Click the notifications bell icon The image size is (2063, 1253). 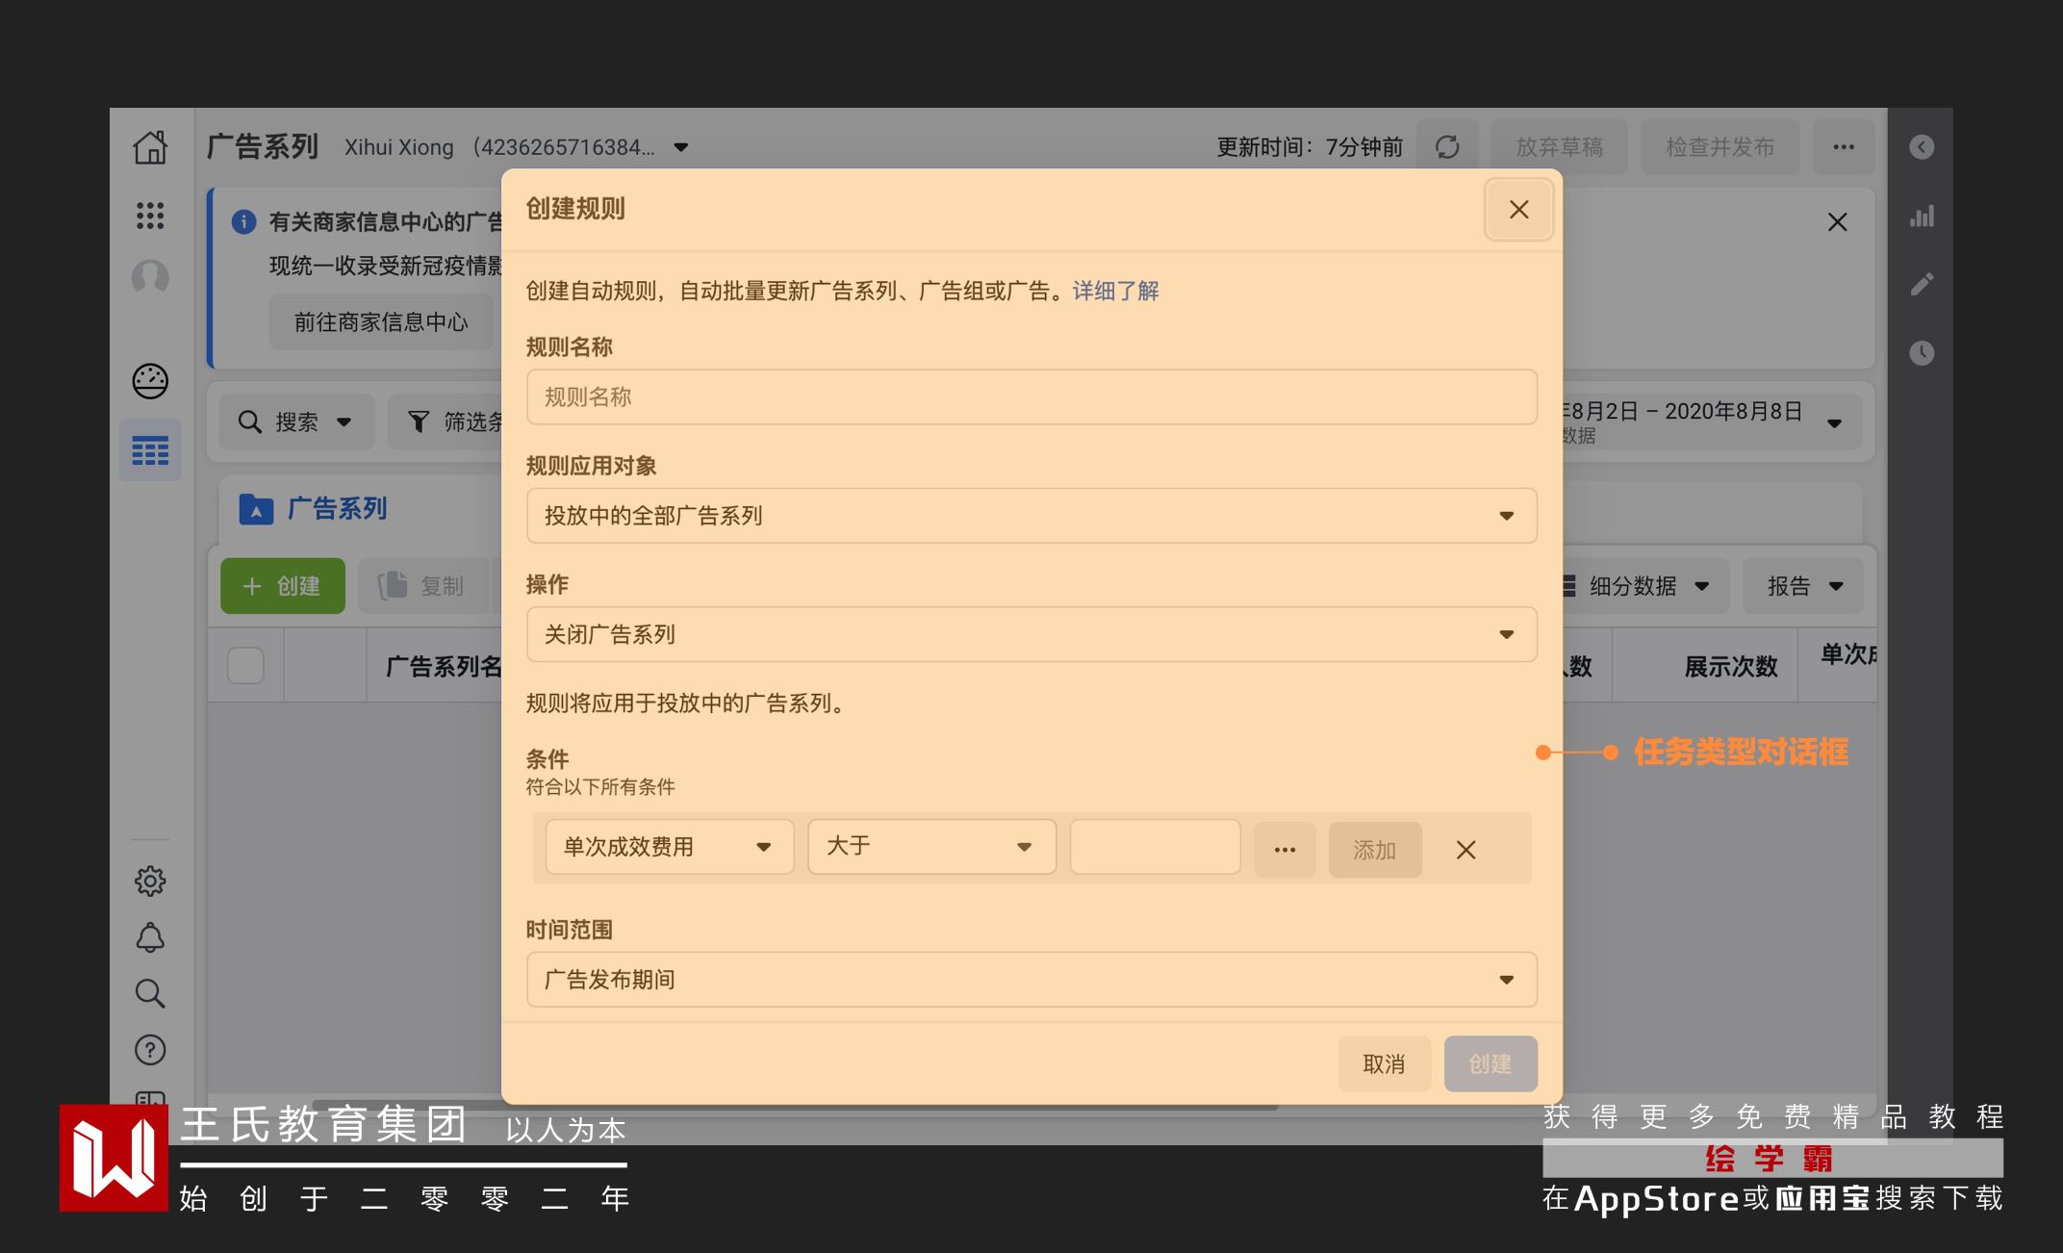(x=150, y=937)
